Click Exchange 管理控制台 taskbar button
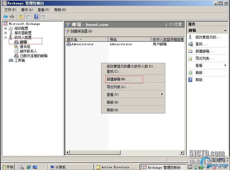 click(x=164, y=167)
